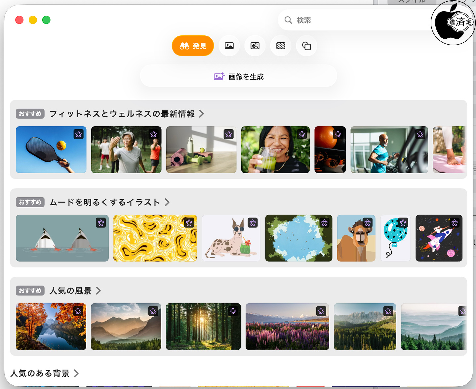Expand the フィットネスとウェルネスの最新情報 section chevron
The image size is (476, 389).
tap(201, 114)
